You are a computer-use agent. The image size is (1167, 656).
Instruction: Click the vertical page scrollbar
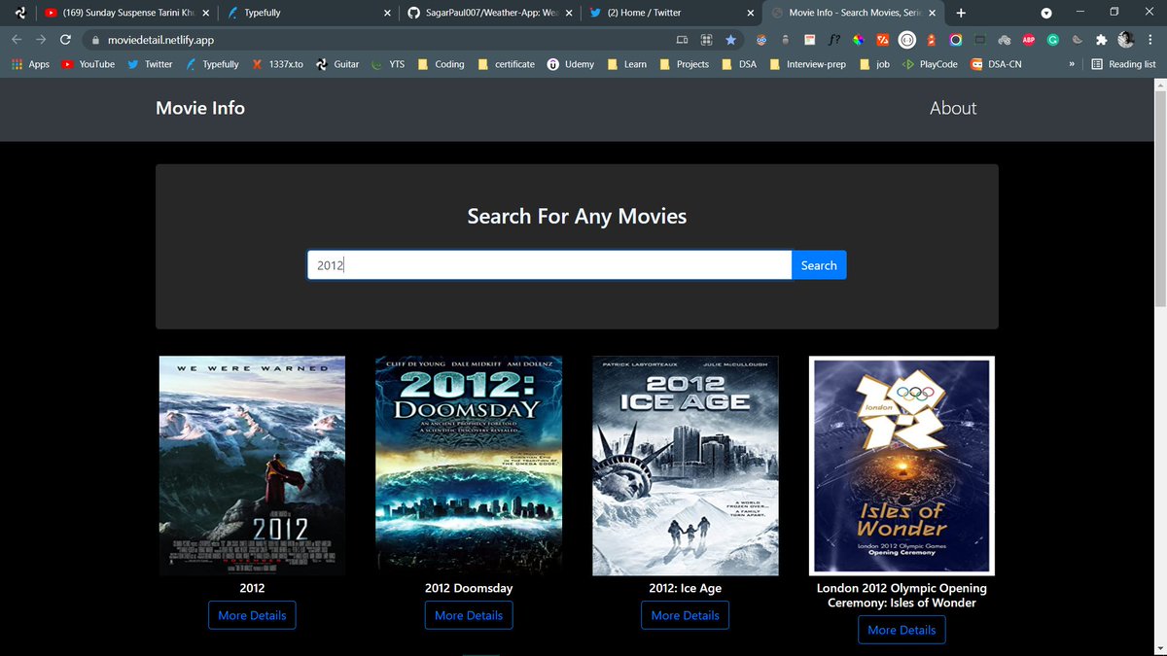coord(1159,199)
